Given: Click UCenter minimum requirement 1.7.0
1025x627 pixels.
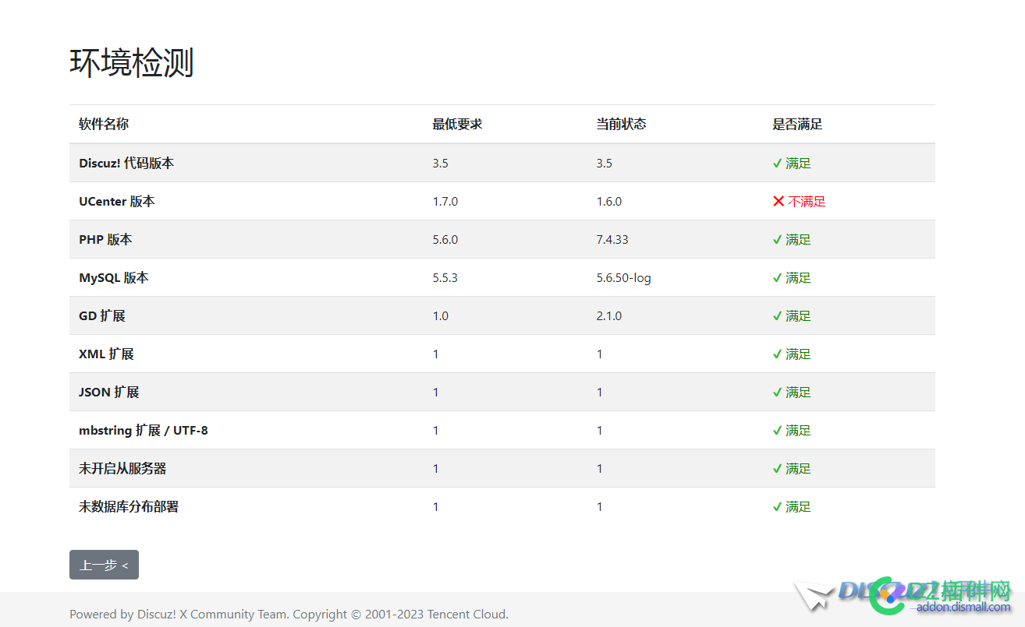Looking at the screenshot, I should 445,201.
